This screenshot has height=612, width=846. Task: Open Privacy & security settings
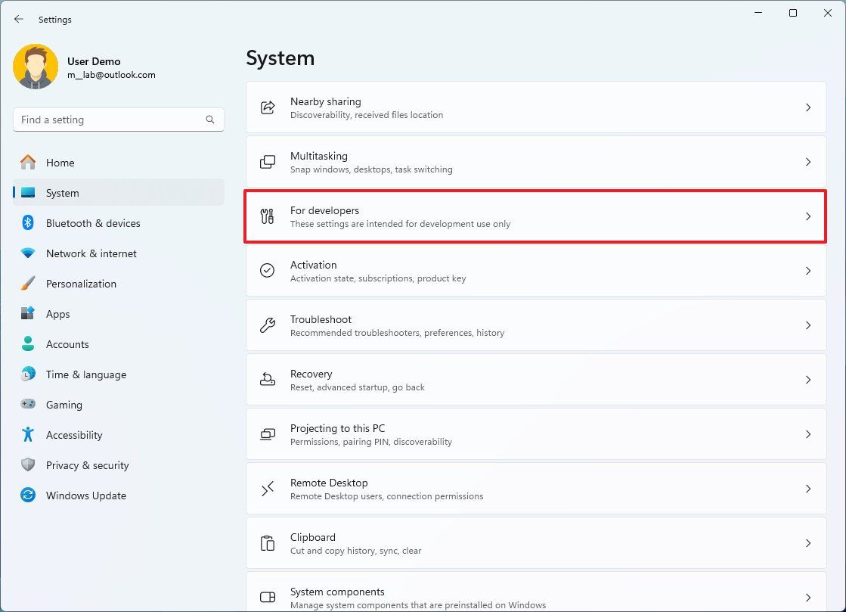tap(87, 465)
